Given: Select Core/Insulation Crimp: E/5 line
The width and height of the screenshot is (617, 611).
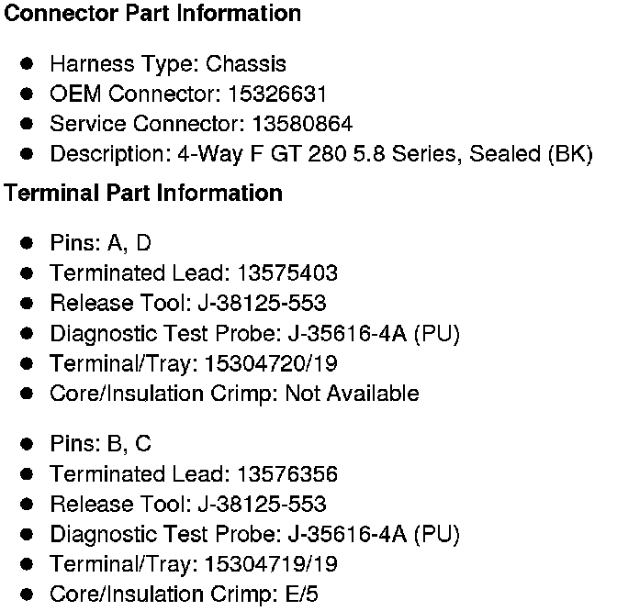Looking at the screenshot, I should 184,594.
